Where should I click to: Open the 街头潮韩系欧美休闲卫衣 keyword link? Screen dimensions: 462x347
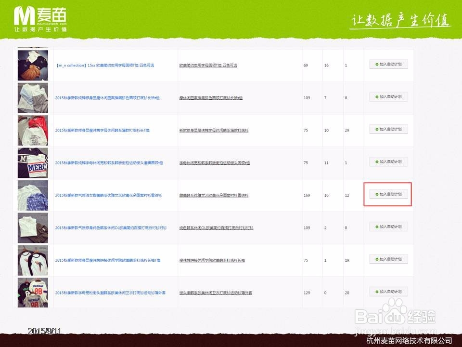217,292
